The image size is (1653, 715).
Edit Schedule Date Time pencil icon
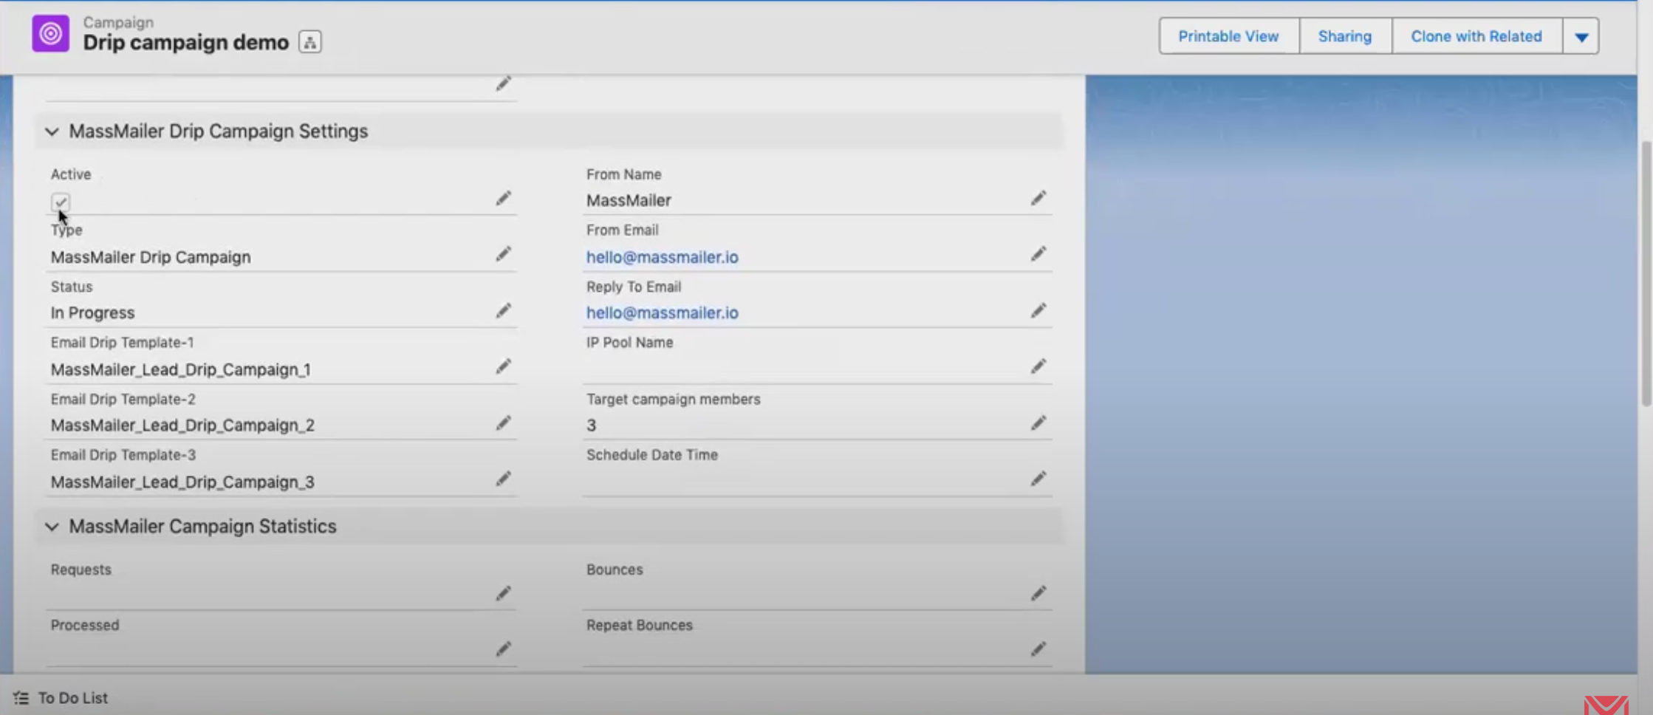[1038, 479]
